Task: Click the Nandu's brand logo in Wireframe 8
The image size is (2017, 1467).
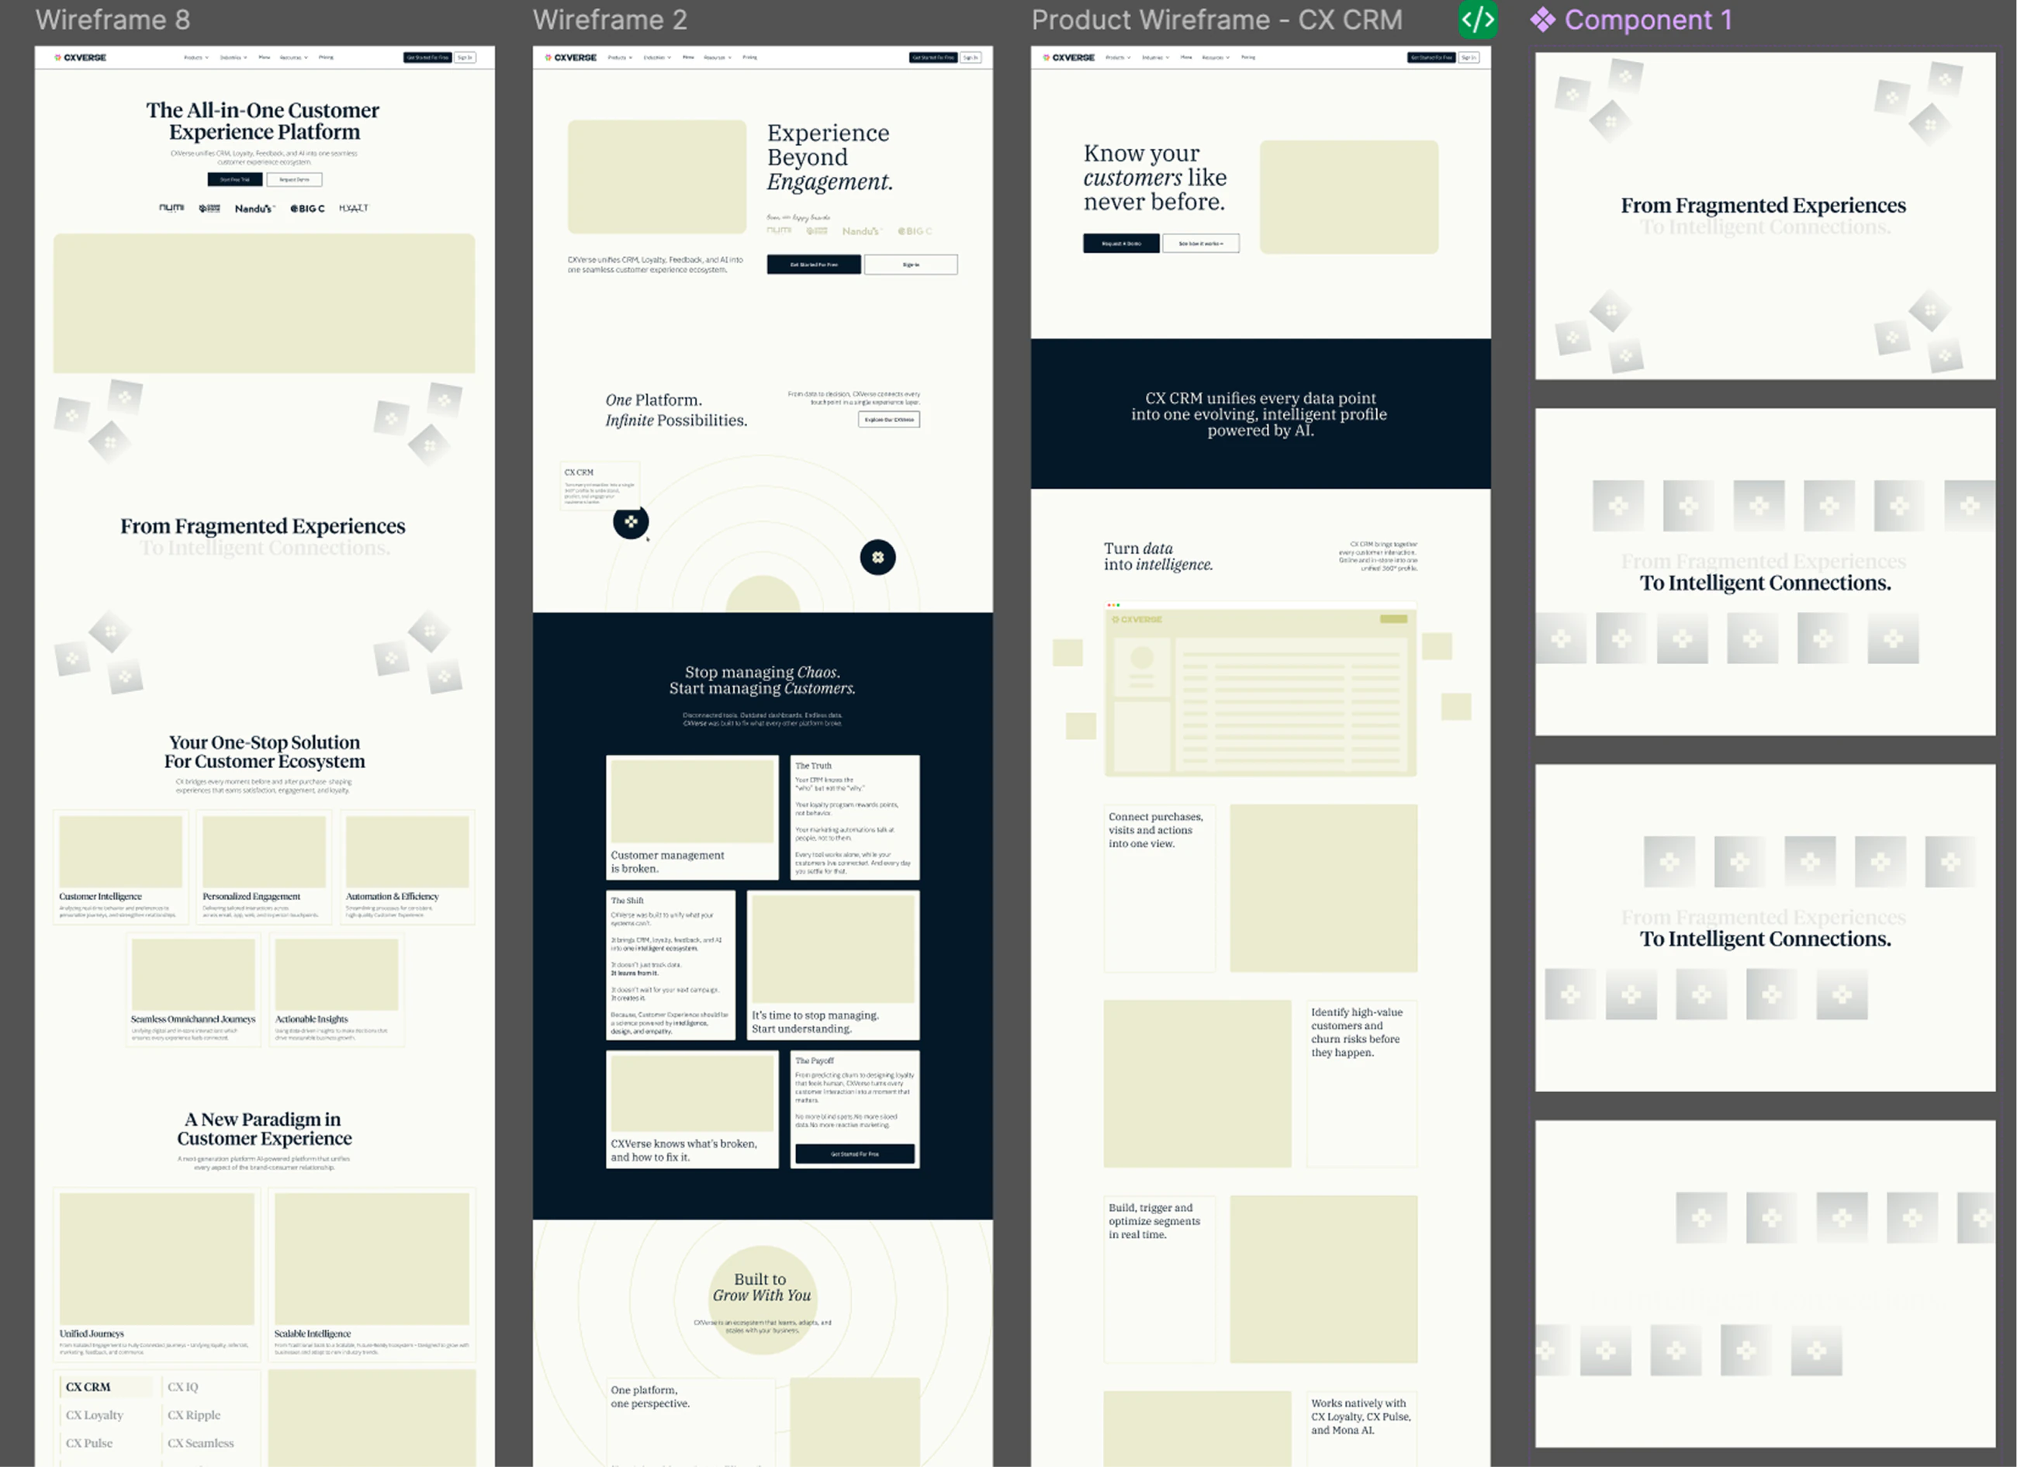Action: point(254,209)
